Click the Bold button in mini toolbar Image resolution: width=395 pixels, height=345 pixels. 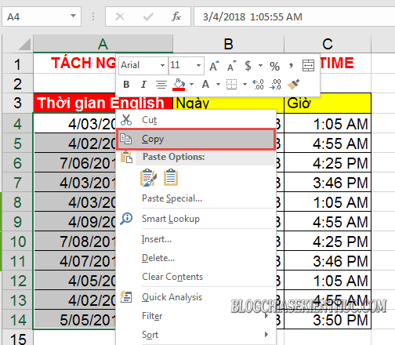click(x=126, y=85)
